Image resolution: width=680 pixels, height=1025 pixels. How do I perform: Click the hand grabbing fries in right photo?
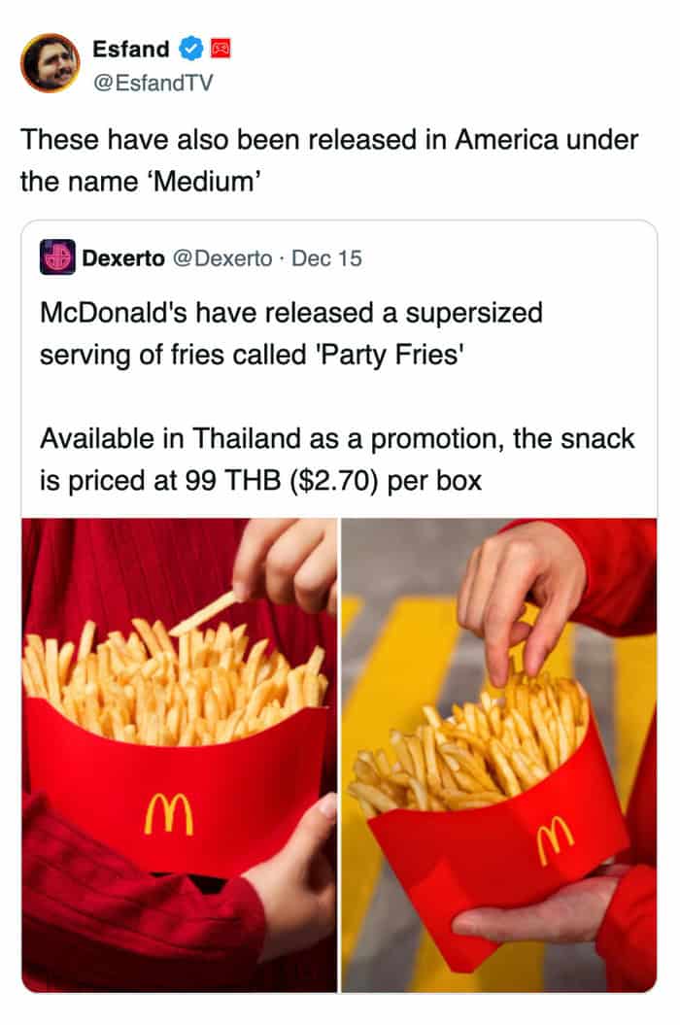click(520, 604)
